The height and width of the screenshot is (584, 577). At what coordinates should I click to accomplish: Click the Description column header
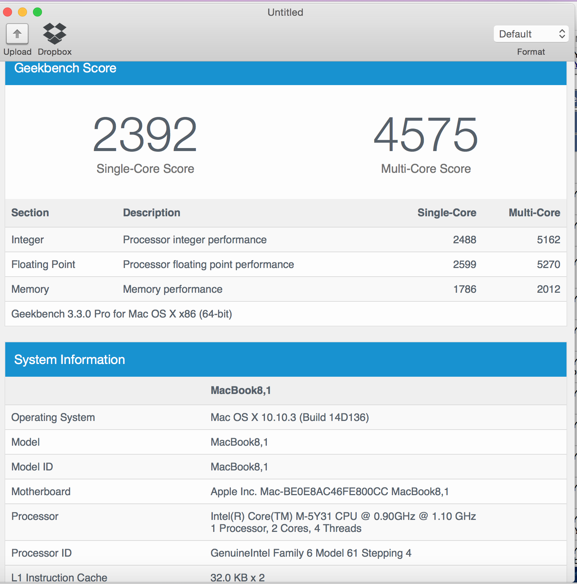point(152,213)
